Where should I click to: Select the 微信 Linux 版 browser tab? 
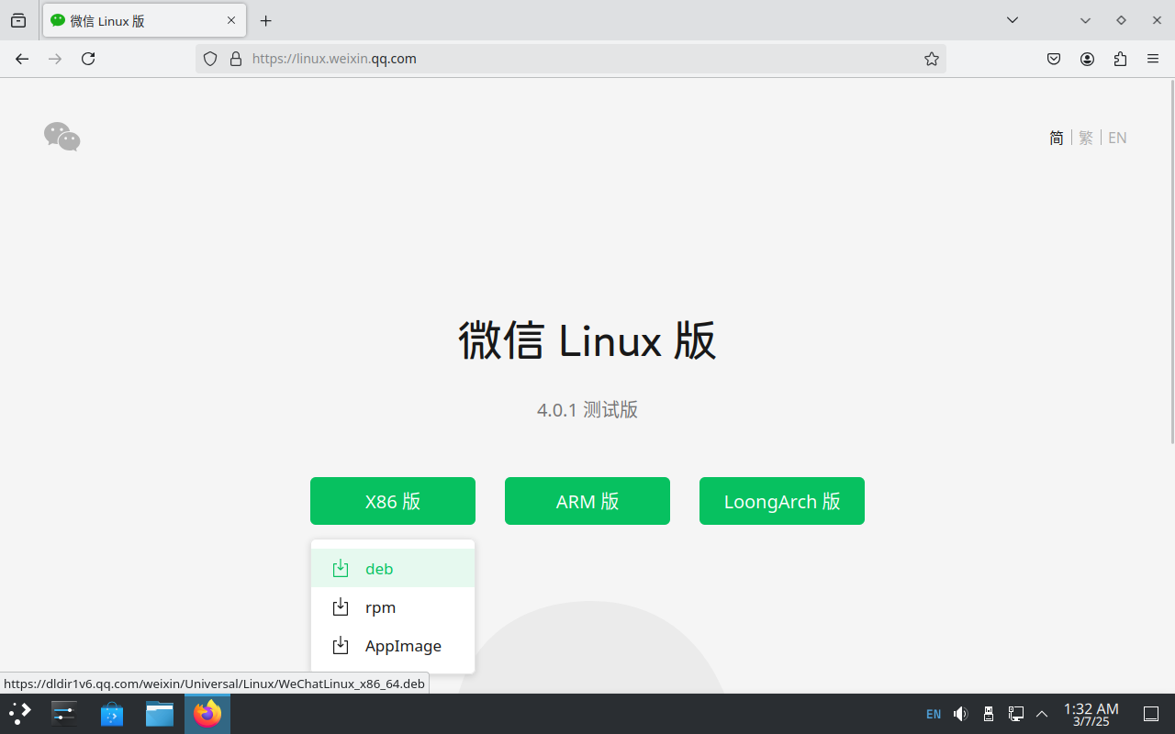pyautogui.click(x=144, y=20)
